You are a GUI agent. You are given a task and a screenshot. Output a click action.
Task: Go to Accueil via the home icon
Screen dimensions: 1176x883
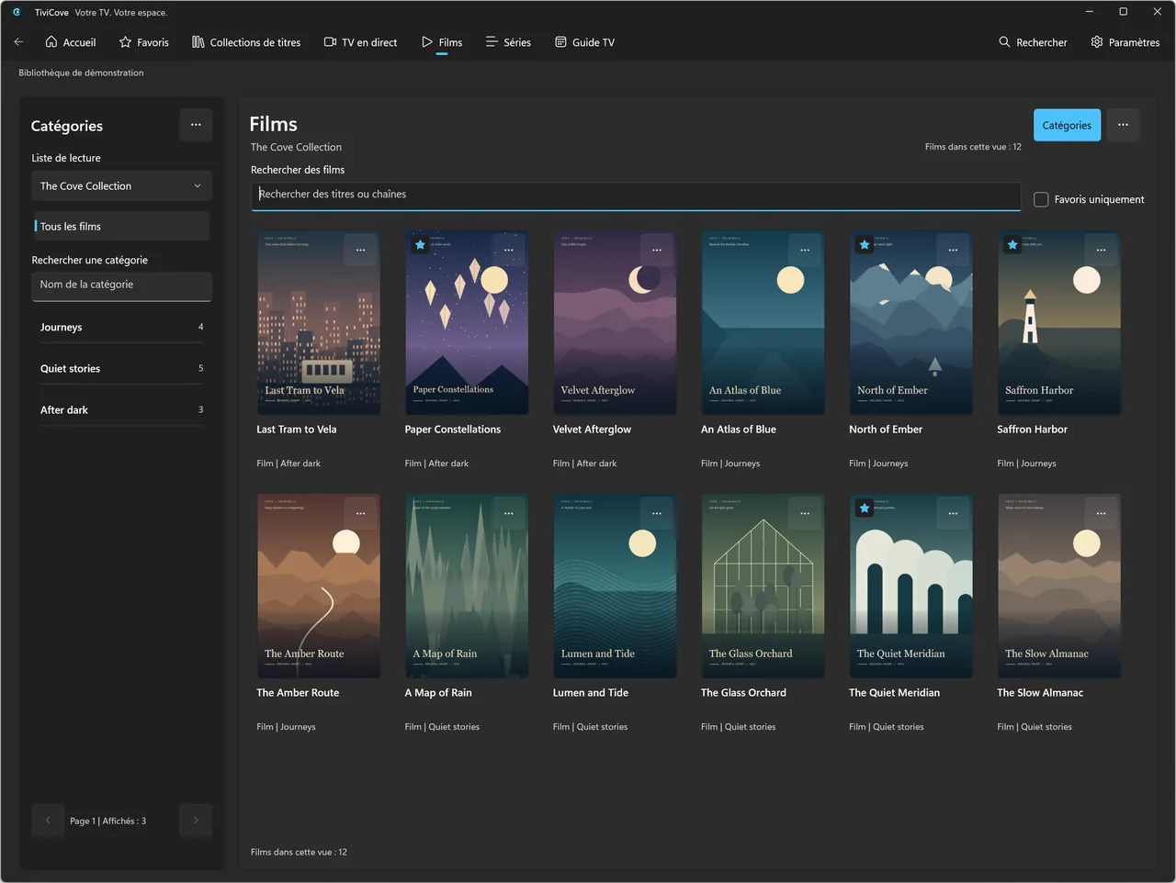[51, 42]
